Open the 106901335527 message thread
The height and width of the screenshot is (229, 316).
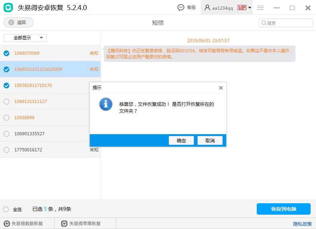pos(45,133)
